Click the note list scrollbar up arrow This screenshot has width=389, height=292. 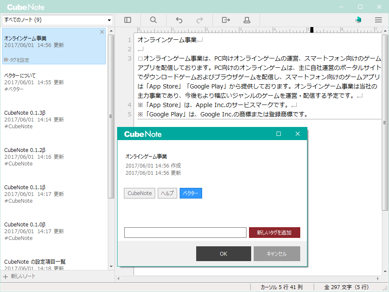pyautogui.click(x=111, y=31)
